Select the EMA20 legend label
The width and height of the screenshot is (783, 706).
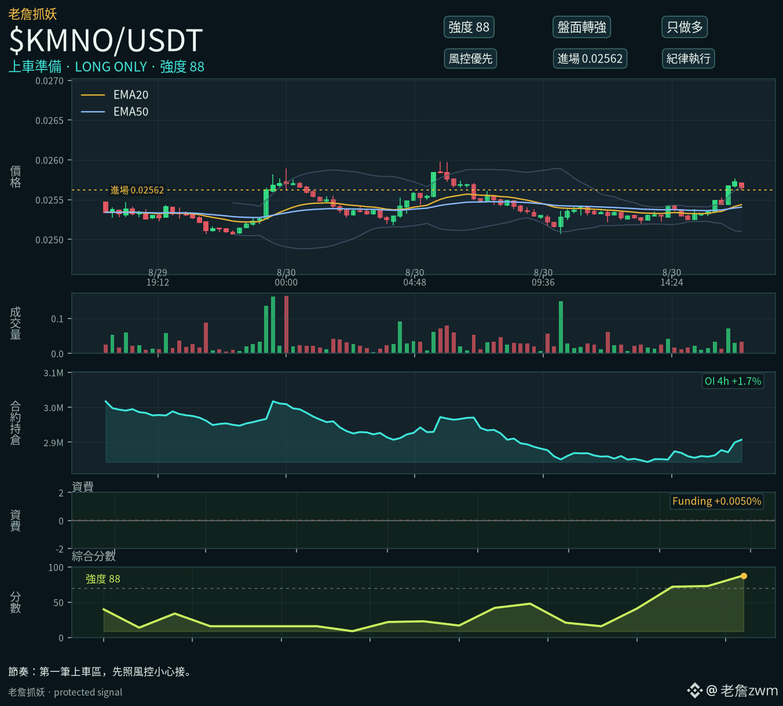[x=131, y=95]
